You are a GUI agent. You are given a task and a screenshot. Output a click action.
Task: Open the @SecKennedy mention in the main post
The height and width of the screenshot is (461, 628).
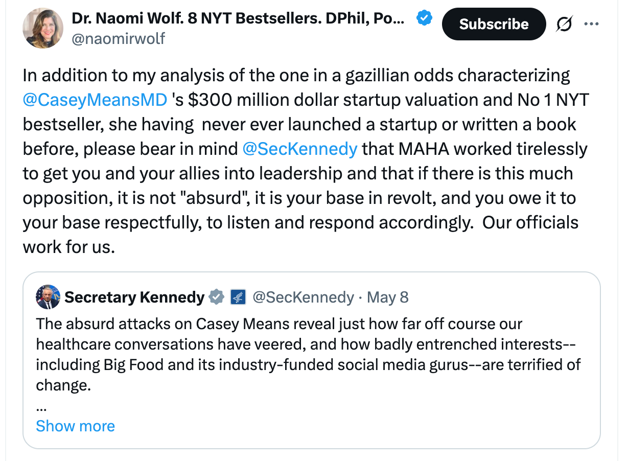point(300,149)
